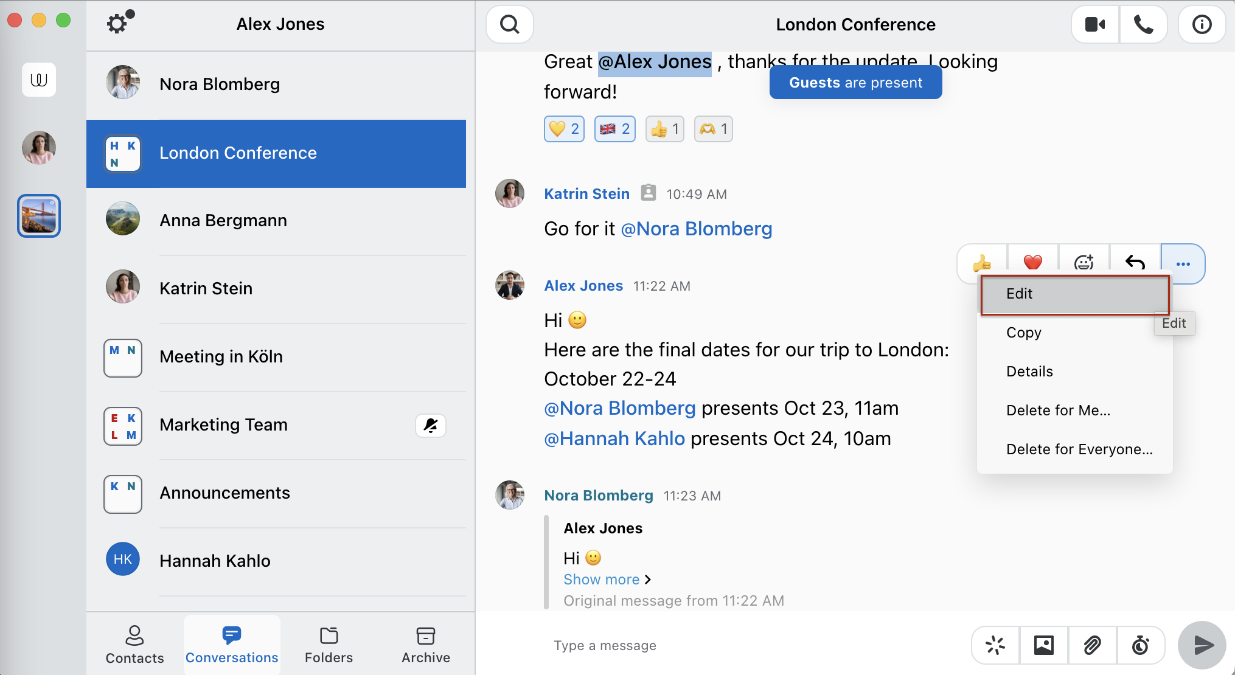Click the ping icon in message bar
Viewport: 1235px width, 675px height.
995,645
